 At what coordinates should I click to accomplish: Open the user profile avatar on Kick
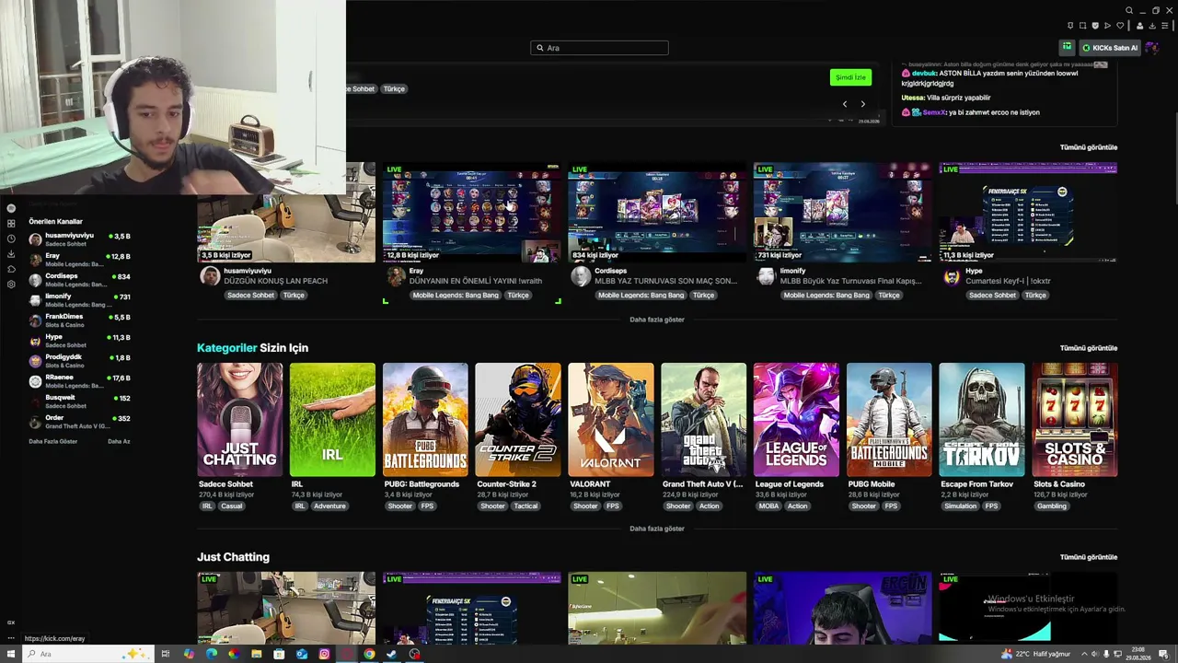click(1151, 48)
